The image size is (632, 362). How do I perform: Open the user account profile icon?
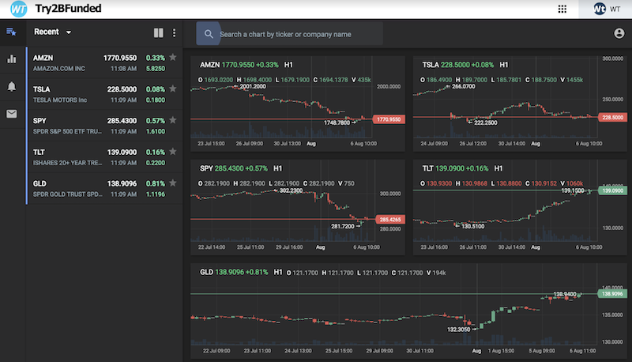(619, 33)
